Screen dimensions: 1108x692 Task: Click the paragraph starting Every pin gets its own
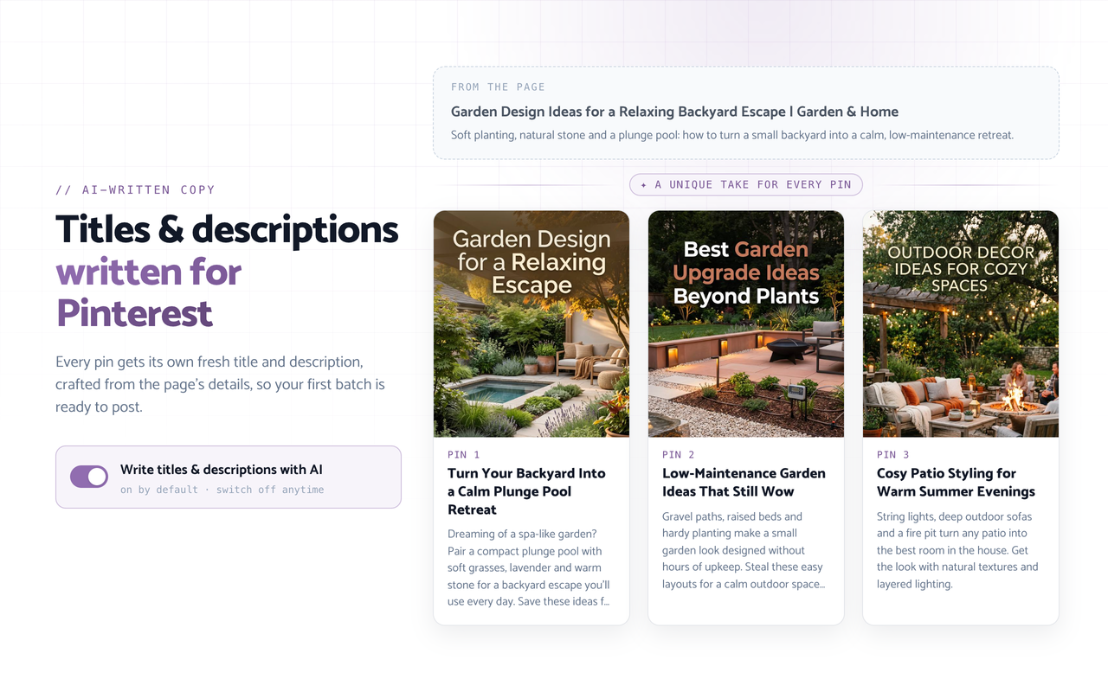pyautogui.click(x=220, y=384)
